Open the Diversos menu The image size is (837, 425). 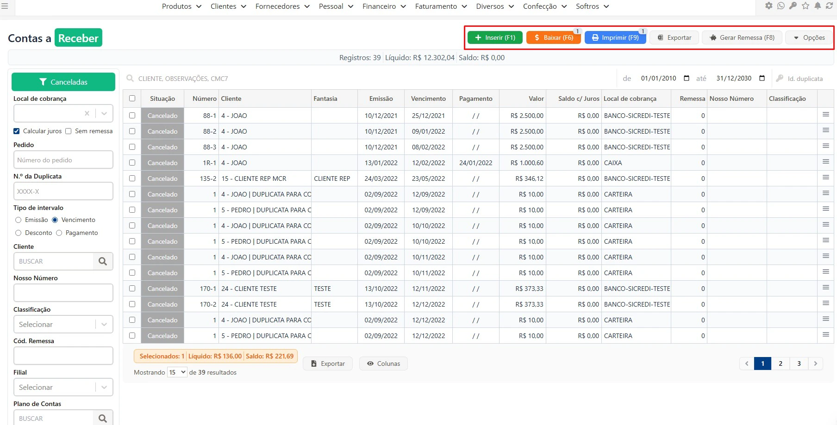[x=495, y=6]
